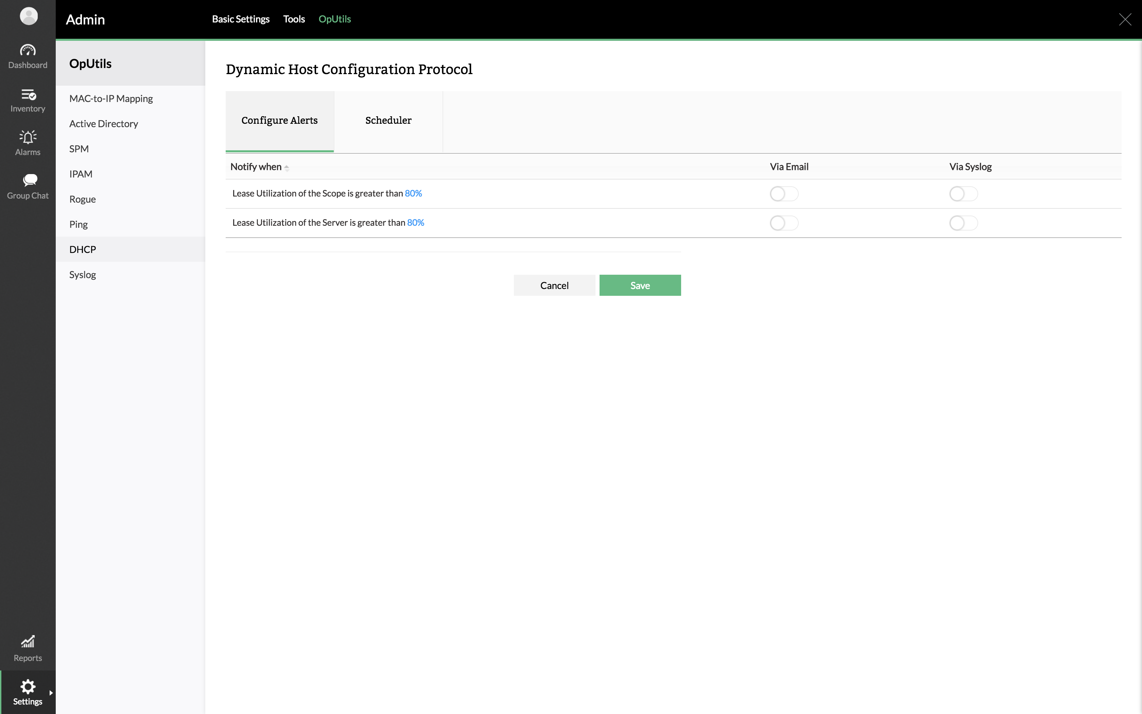Enable Syslog notification for Server lease utilization
Viewport: 1142px width, 714px height.
[963, 223]
